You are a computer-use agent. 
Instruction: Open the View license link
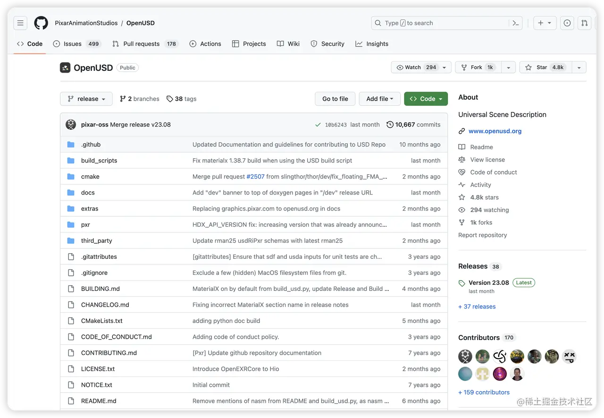(x=487, y=160)
